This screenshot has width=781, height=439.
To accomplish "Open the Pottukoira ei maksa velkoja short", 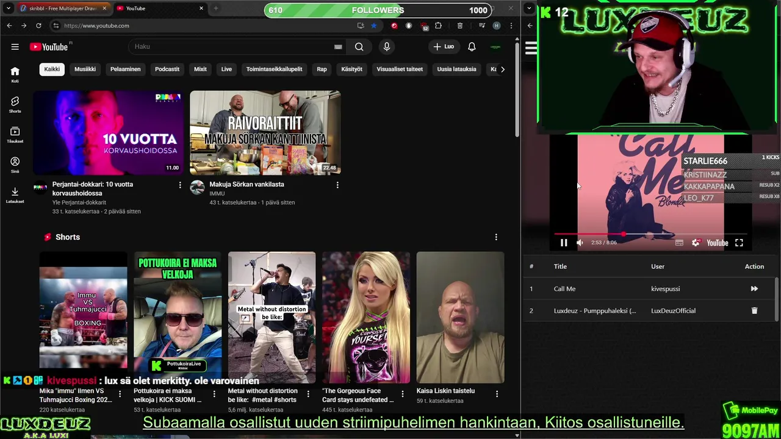I will (178, 317).
